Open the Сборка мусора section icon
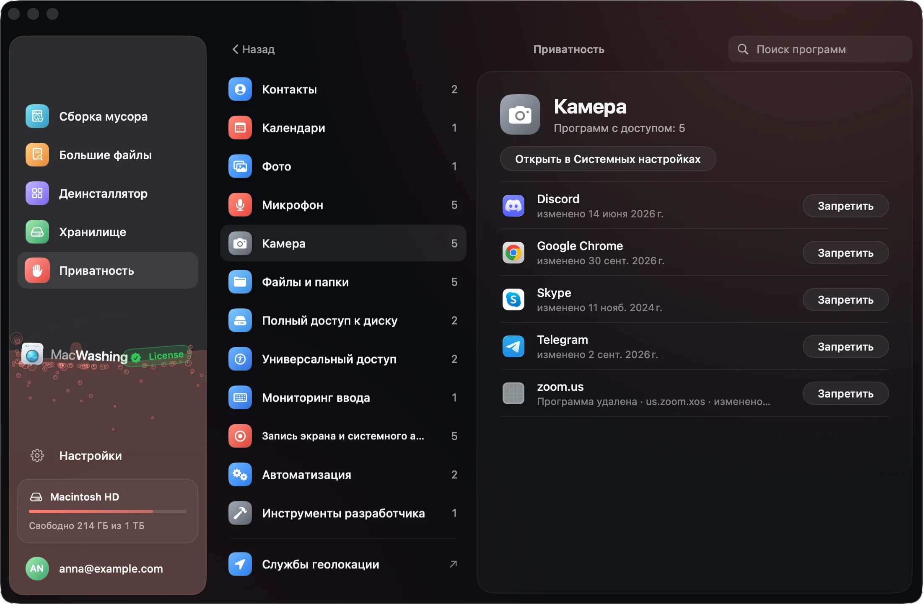923x604 pixels. point(37,116)
